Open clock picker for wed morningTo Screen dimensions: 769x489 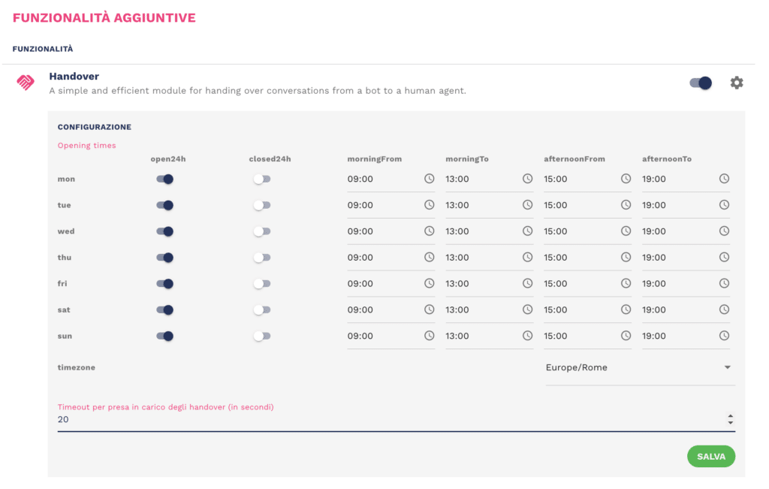coord(527,231)
